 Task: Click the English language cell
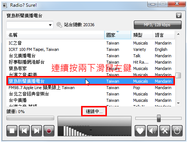pyautogui.click(x=161, y=49)
